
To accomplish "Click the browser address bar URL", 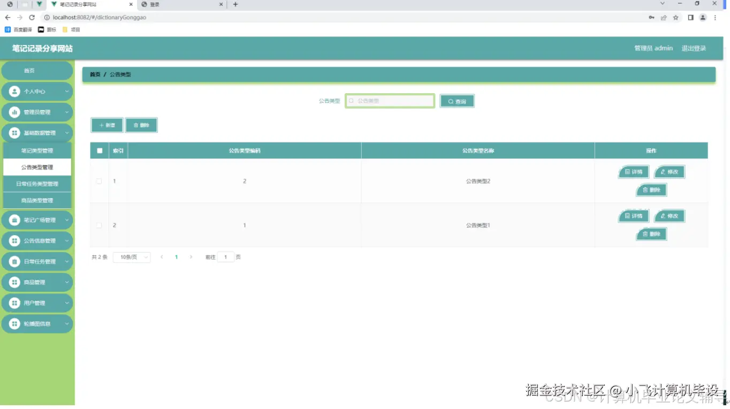I will pos(100,18).
